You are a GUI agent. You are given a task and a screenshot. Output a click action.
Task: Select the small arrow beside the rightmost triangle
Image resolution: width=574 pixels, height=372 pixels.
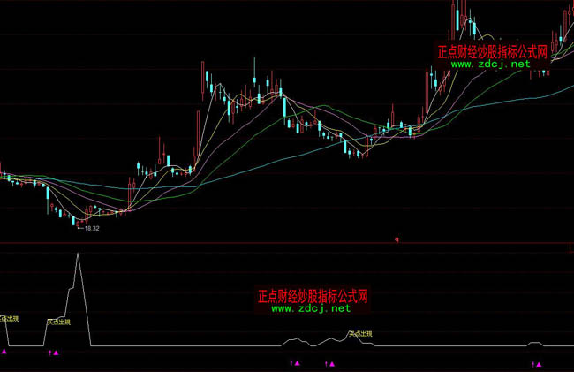532,363
